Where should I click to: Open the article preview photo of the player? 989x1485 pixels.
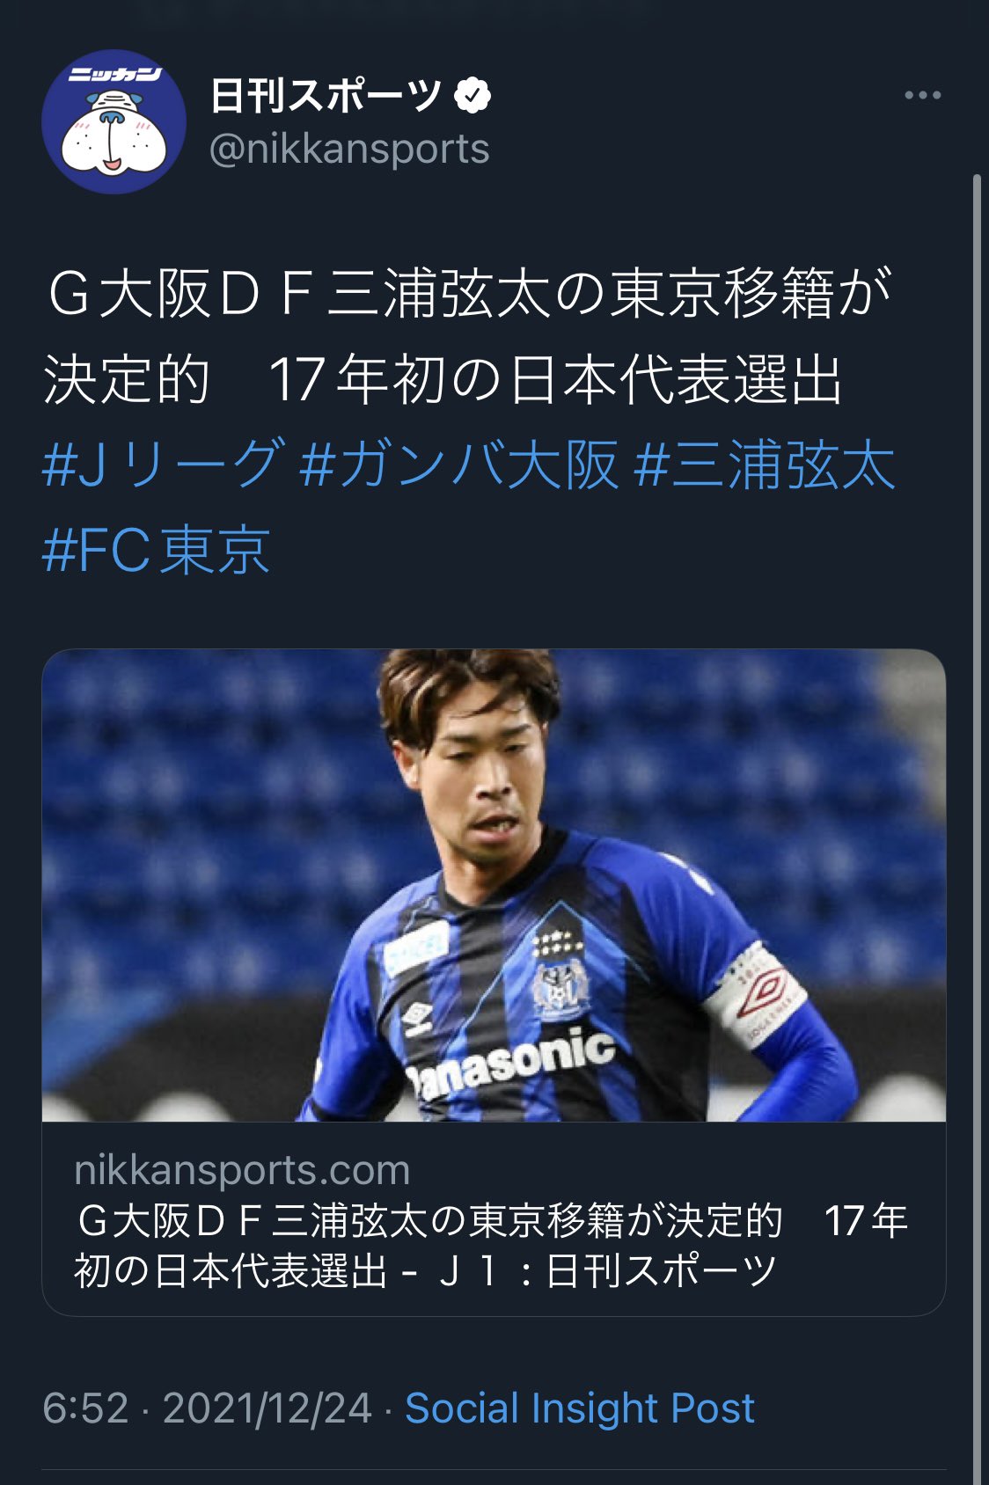click(x=494, y=885)
